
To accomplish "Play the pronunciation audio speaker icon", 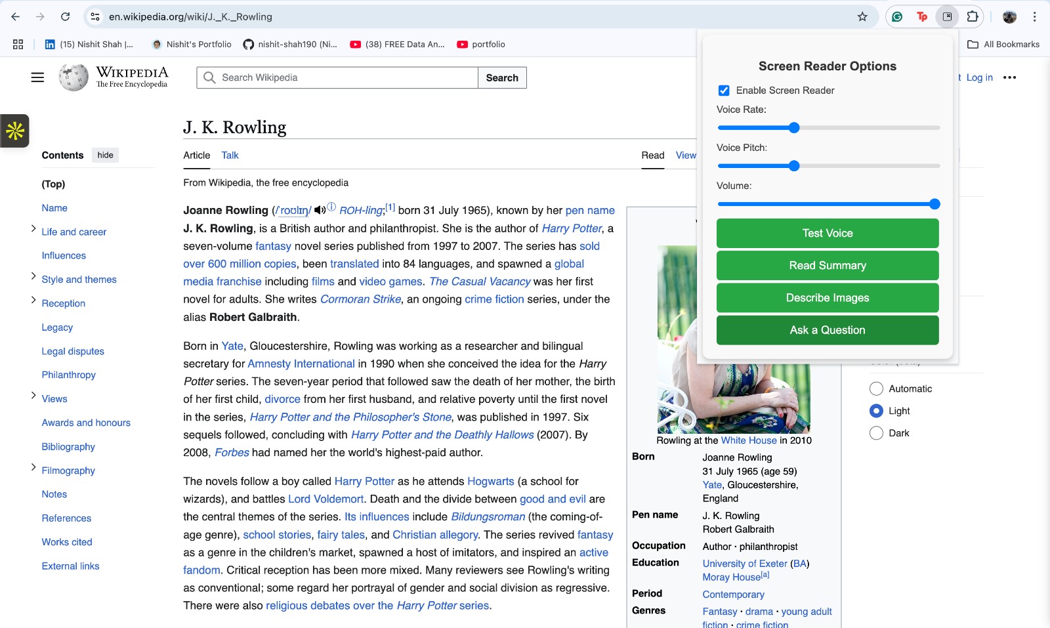I will click(320, 210).
